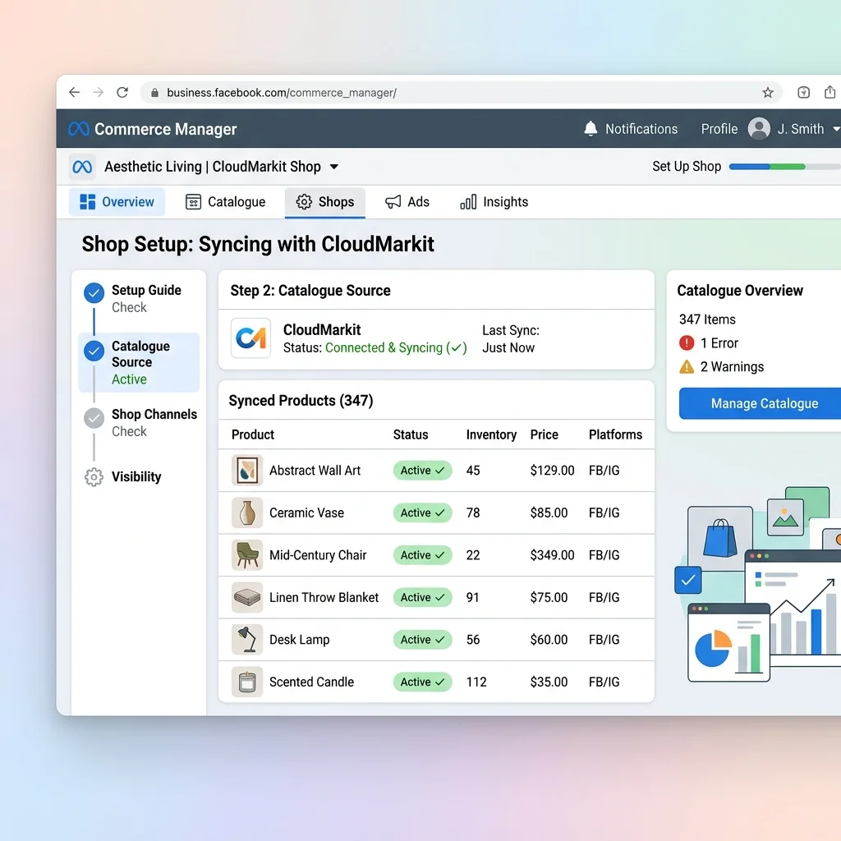
Task: Open the Scented Candle thumbnail
Action: click(x=247, y=682)
